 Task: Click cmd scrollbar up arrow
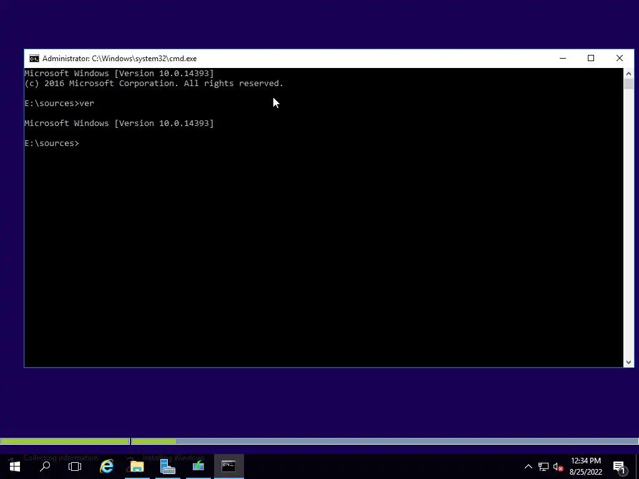pos(628,74)
